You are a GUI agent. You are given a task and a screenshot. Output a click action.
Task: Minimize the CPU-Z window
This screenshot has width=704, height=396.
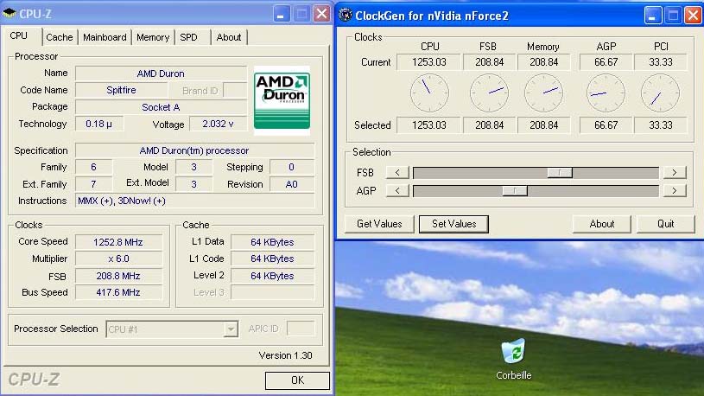point(281,14)
